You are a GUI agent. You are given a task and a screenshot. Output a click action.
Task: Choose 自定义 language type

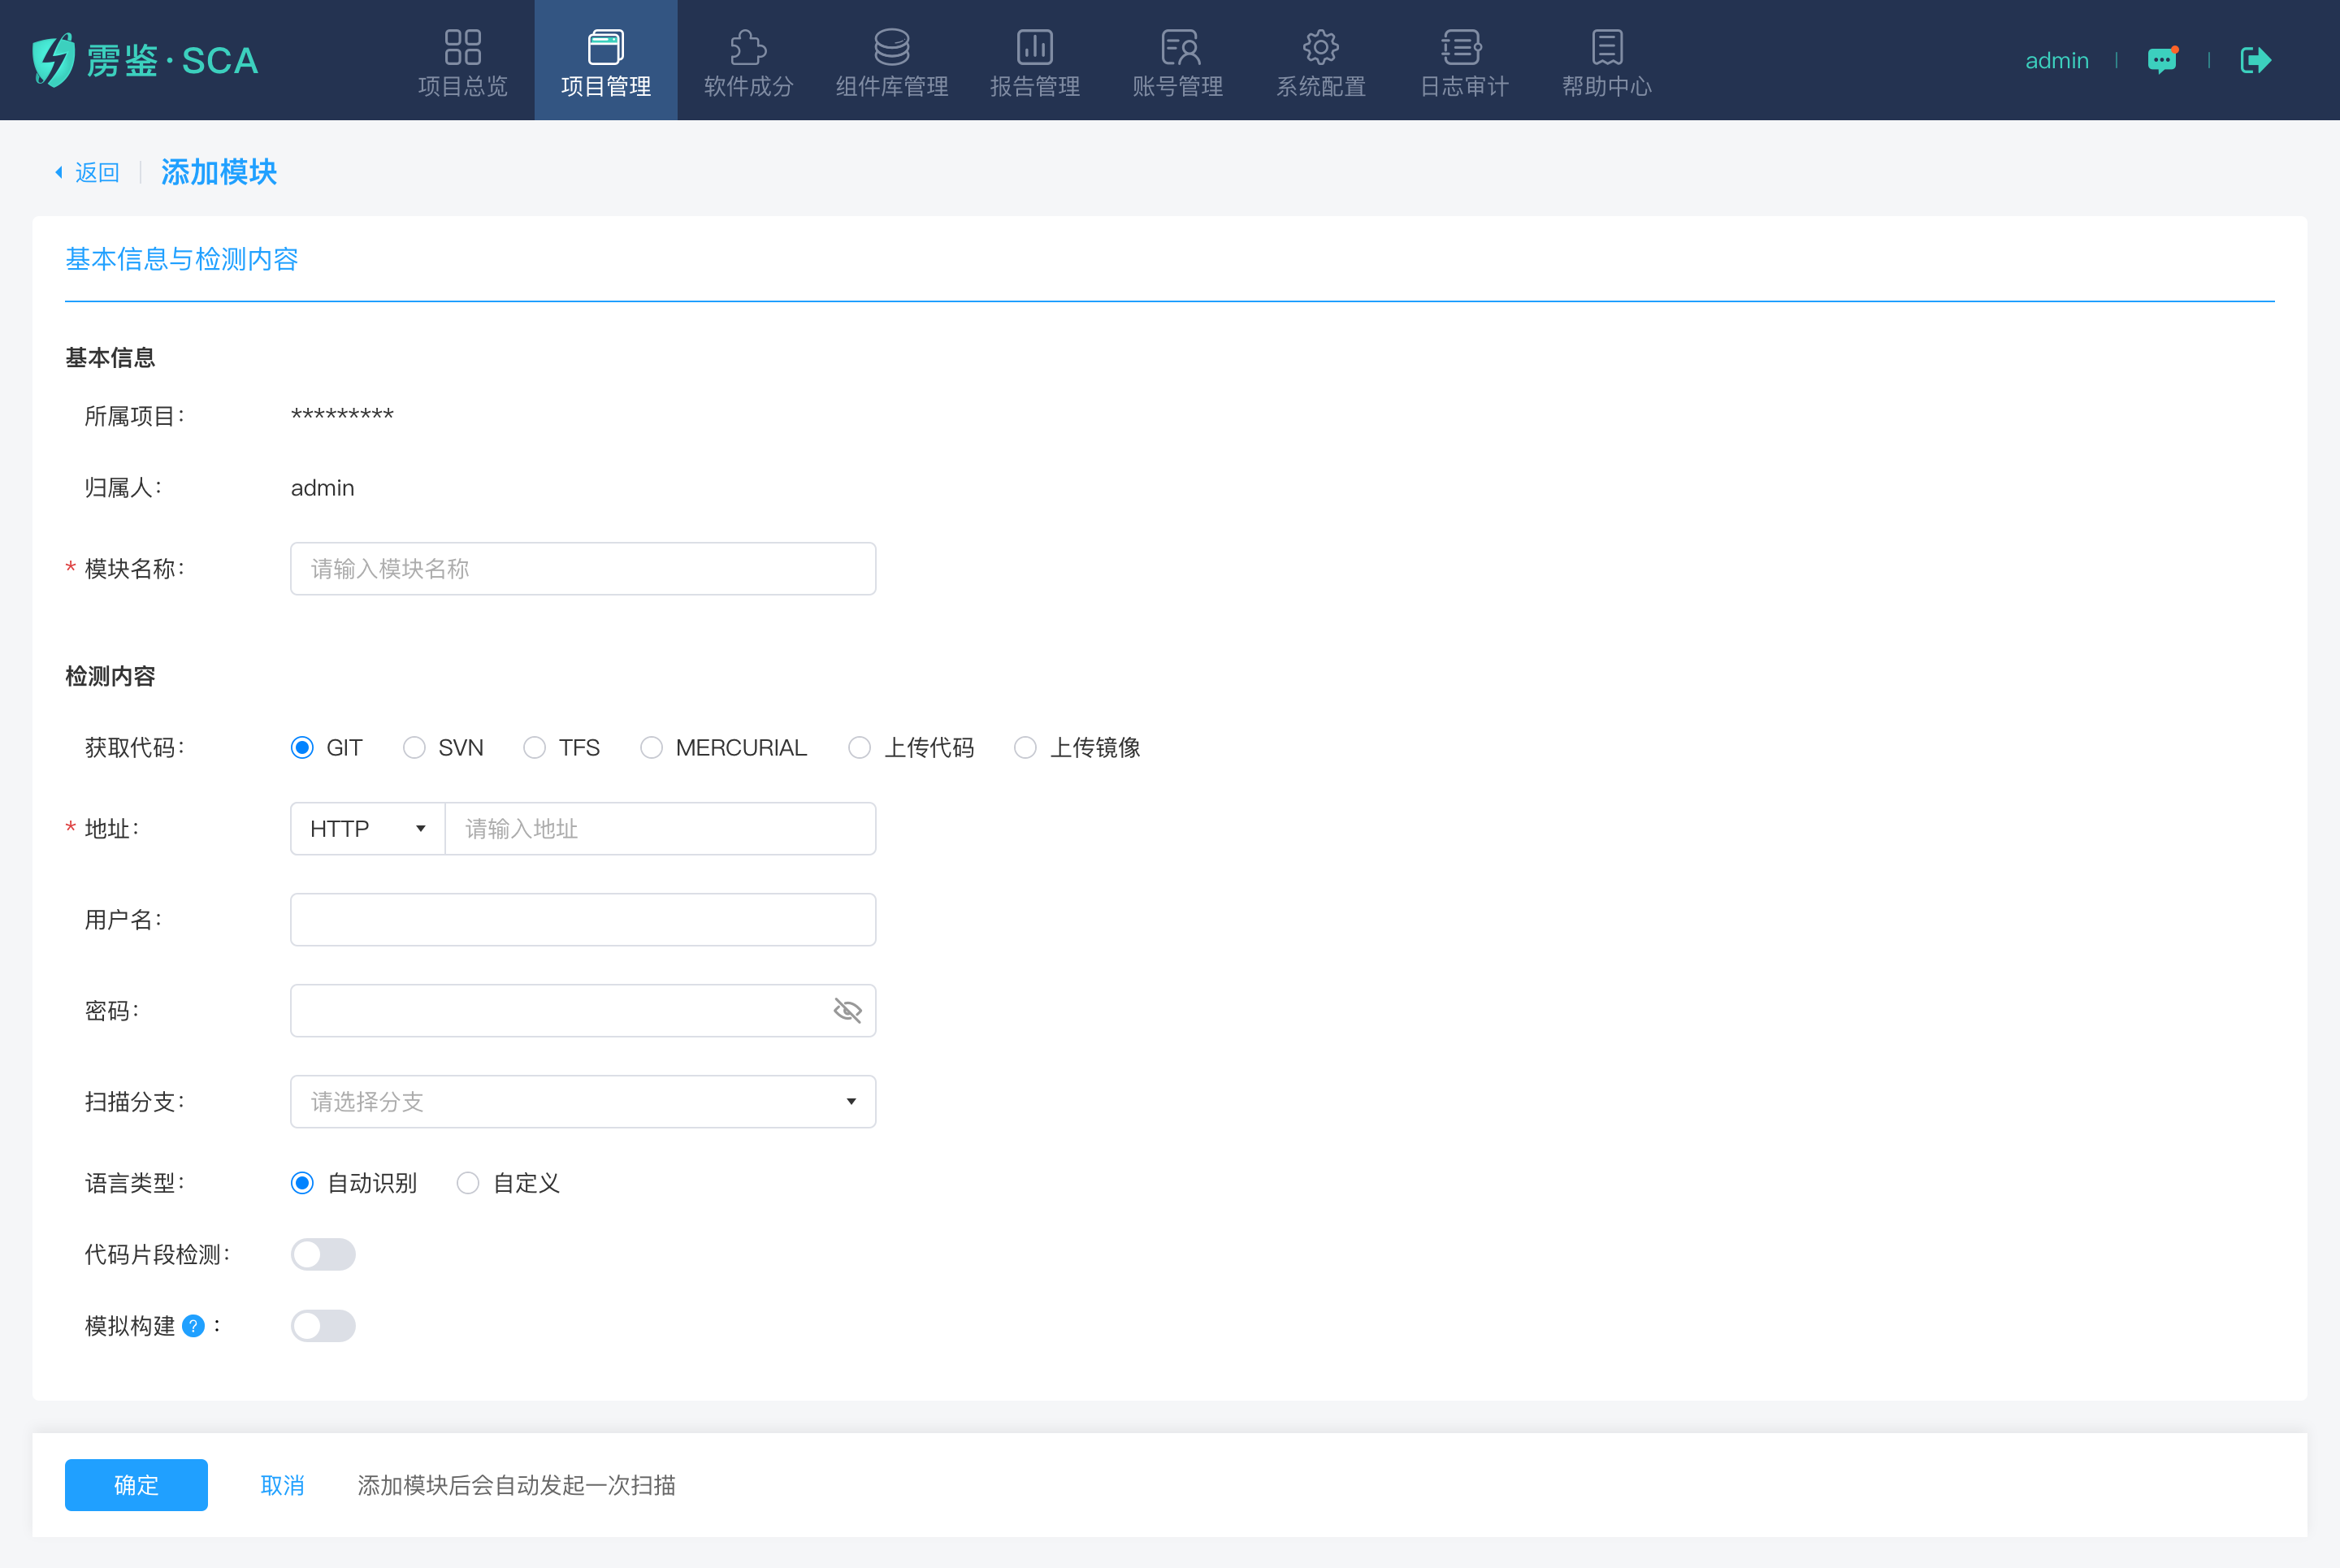[468, 1183]
